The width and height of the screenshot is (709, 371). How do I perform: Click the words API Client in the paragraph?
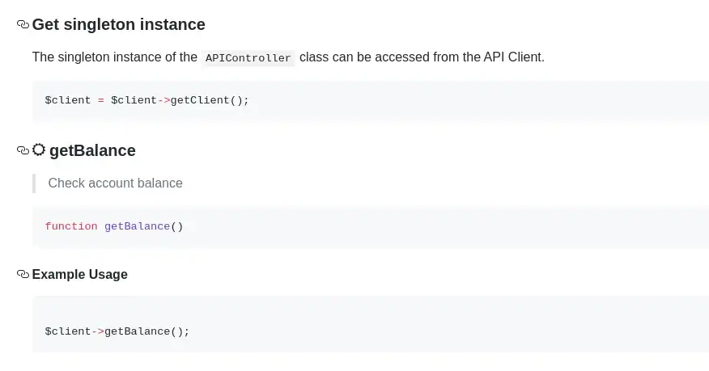coord(513,57)
